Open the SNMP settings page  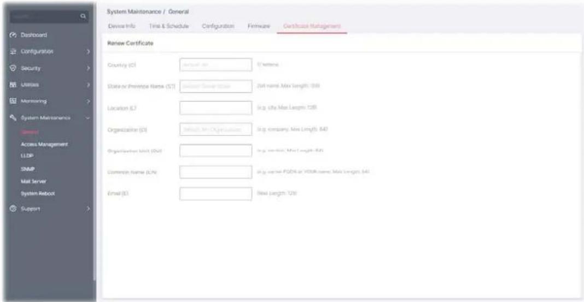coord(27,169)
